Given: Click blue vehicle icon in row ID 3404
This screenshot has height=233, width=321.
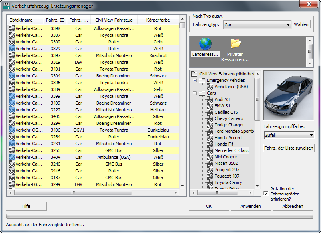Looking at the screenshot, I should click(x=12, y=157).
